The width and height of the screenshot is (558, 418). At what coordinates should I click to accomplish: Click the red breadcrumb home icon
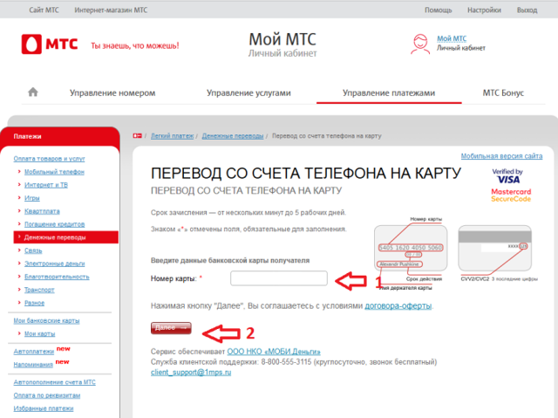click(x=138, y=135)
